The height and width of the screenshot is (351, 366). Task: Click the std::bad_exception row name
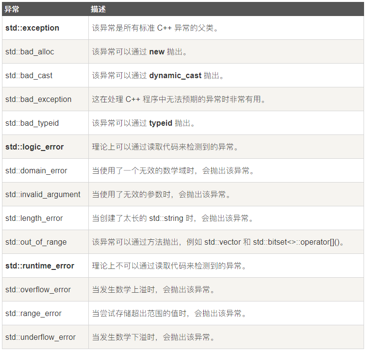(x=38, y=99)
